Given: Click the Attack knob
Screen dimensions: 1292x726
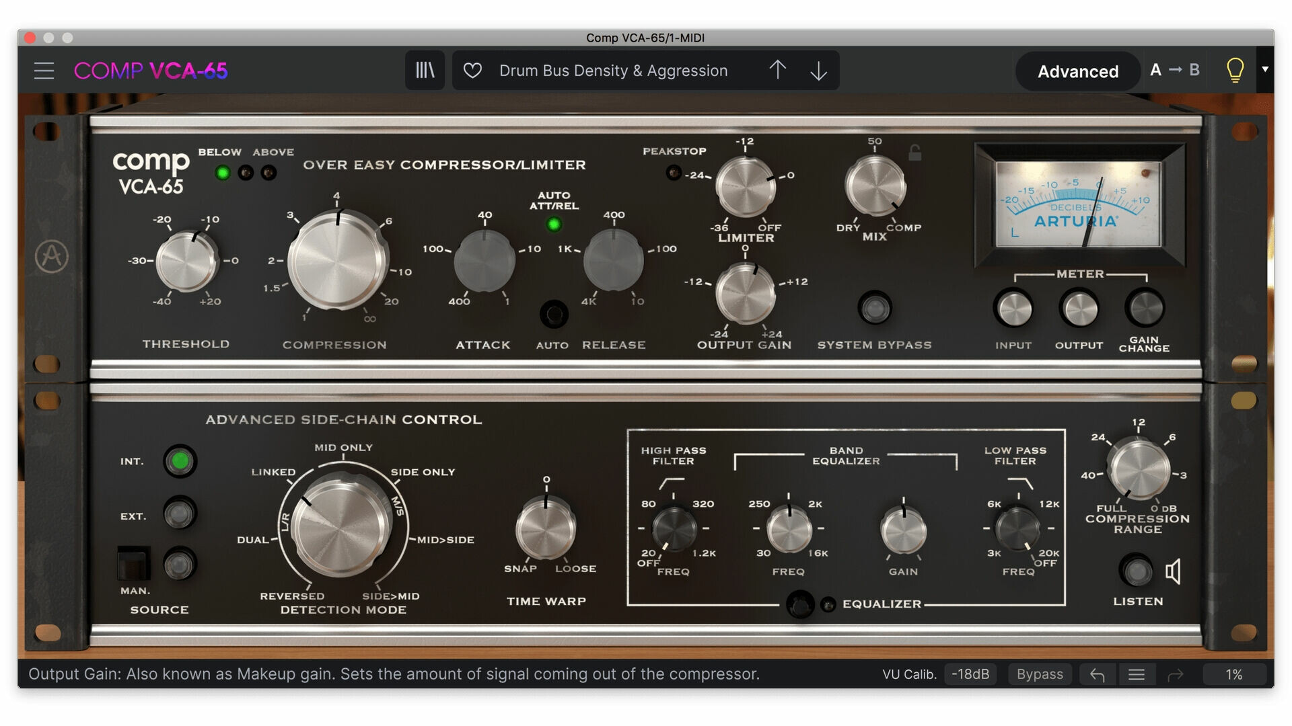Looking at the screenshot, I should point(485,261).
